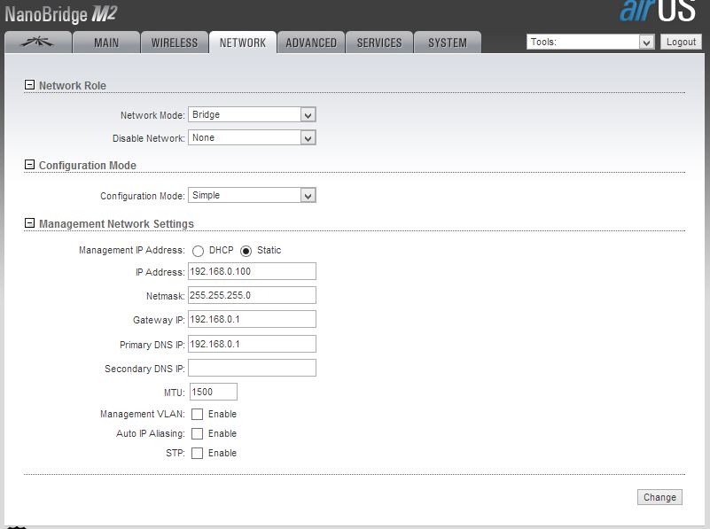Select the DHCP radio button

click(198, 251)
